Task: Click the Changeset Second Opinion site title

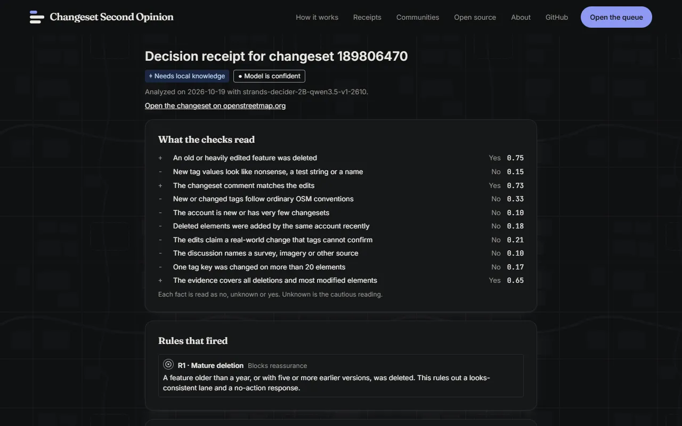Action: click(111, 17)
